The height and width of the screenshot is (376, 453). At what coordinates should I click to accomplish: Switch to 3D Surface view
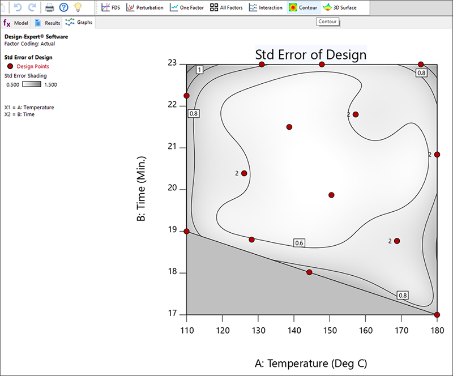(x=340, y=8)
